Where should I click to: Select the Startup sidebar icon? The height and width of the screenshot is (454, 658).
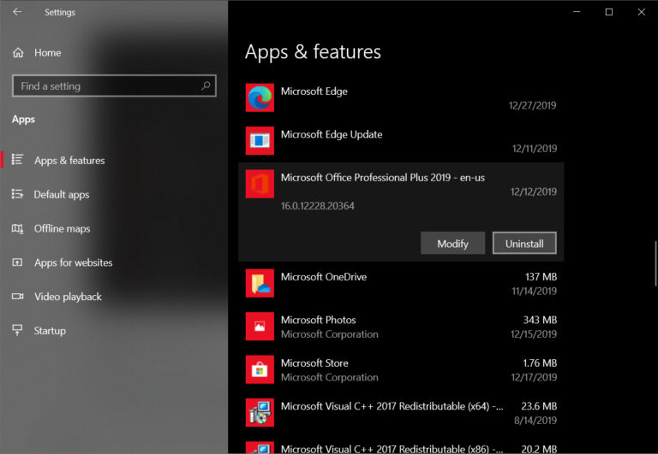[17, 330]
